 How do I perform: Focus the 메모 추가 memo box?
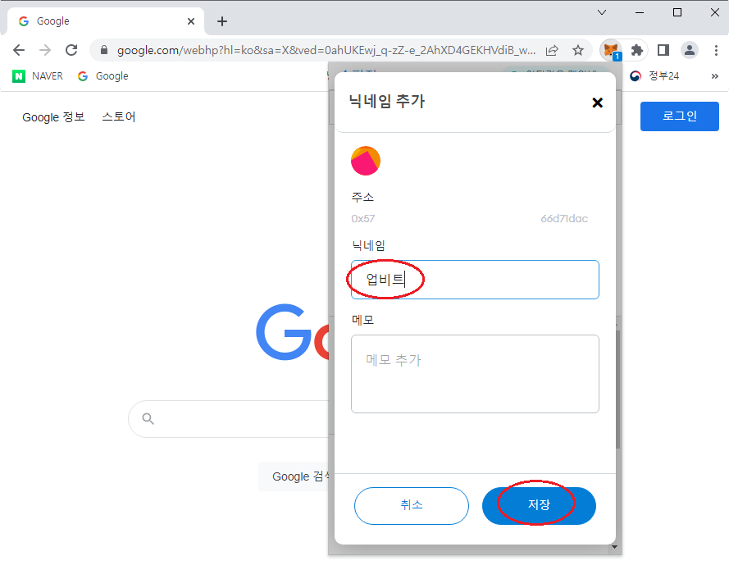[475, 374]
